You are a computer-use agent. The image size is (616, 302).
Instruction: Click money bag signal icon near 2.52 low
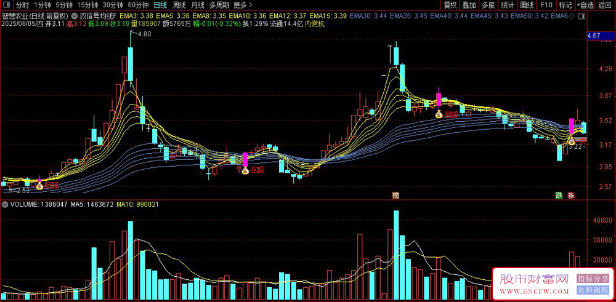point(39,186)
